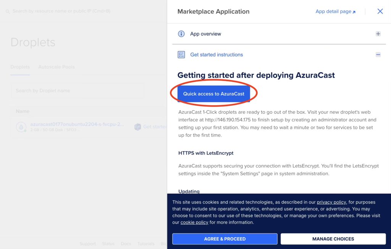
Task: Click the Get started link in droplet row
Action: click(155, 127)
